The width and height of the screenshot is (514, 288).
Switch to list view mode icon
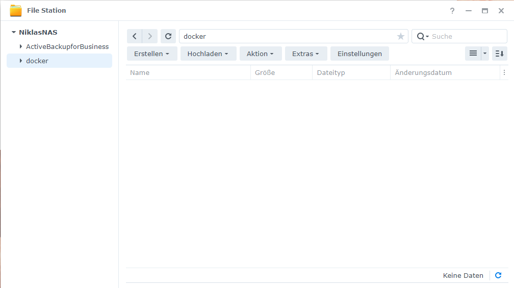(473, 54)
